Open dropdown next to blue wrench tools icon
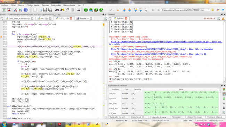Image resolution: width=226 pixels, height=127 pixels. (x=29, y=10)
